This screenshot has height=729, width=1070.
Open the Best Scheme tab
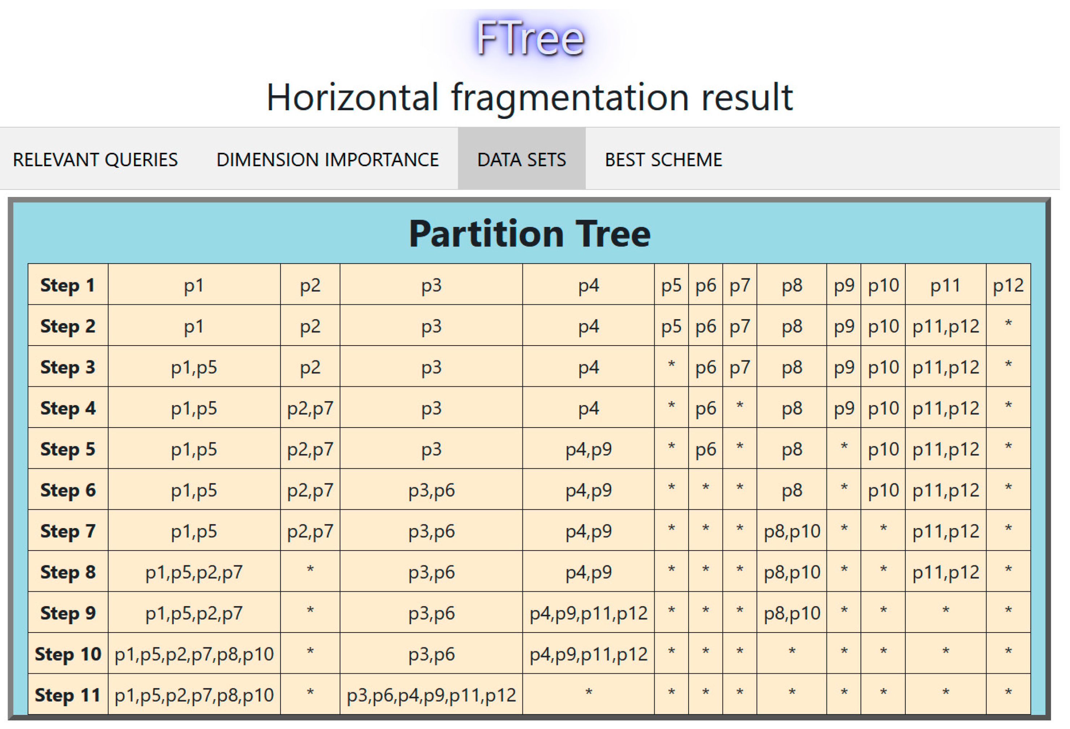tap(663, 160)
